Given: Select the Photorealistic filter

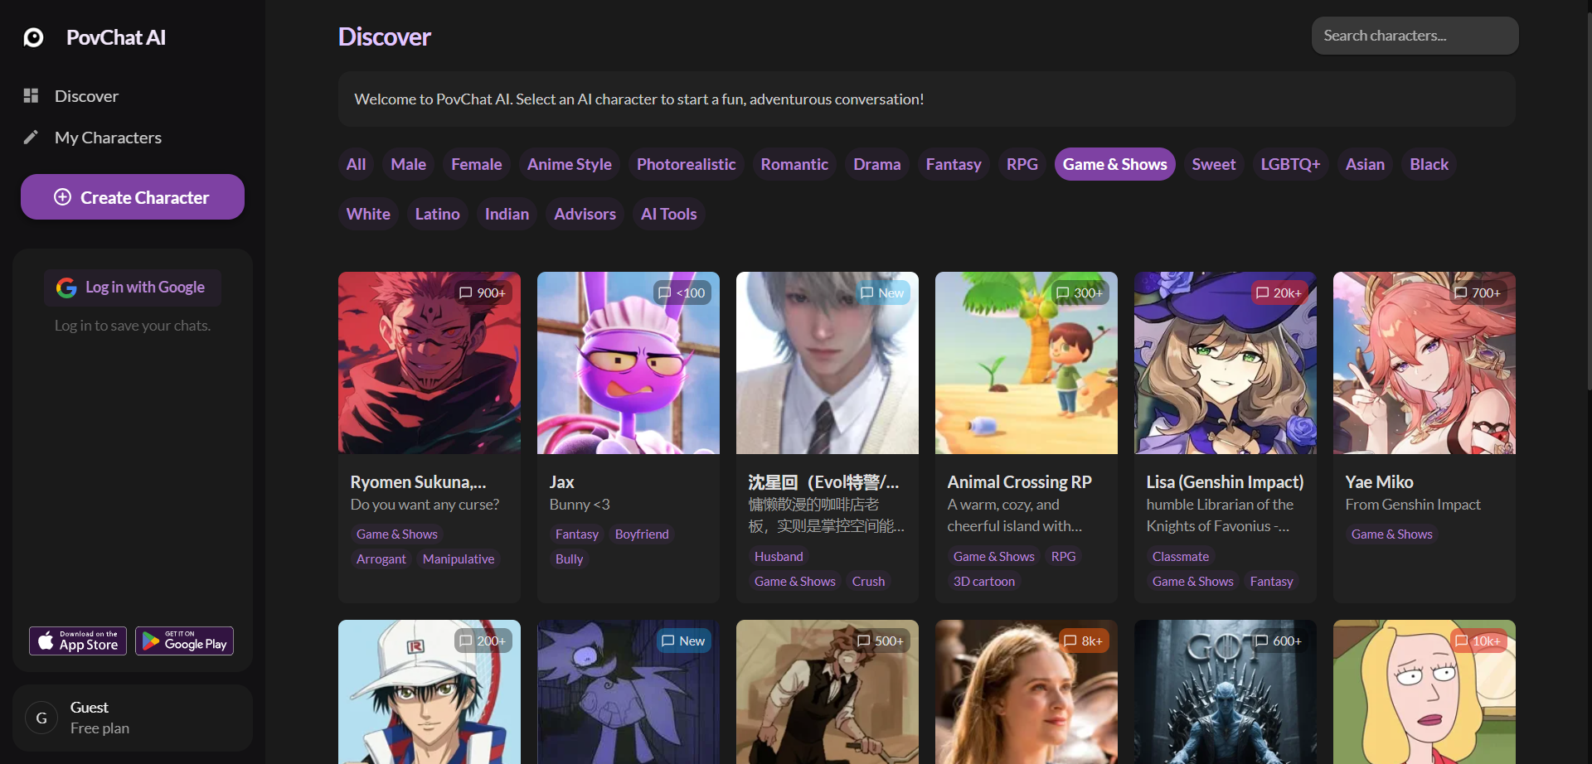Looking at the screenshot, I should tap(686, 164).
